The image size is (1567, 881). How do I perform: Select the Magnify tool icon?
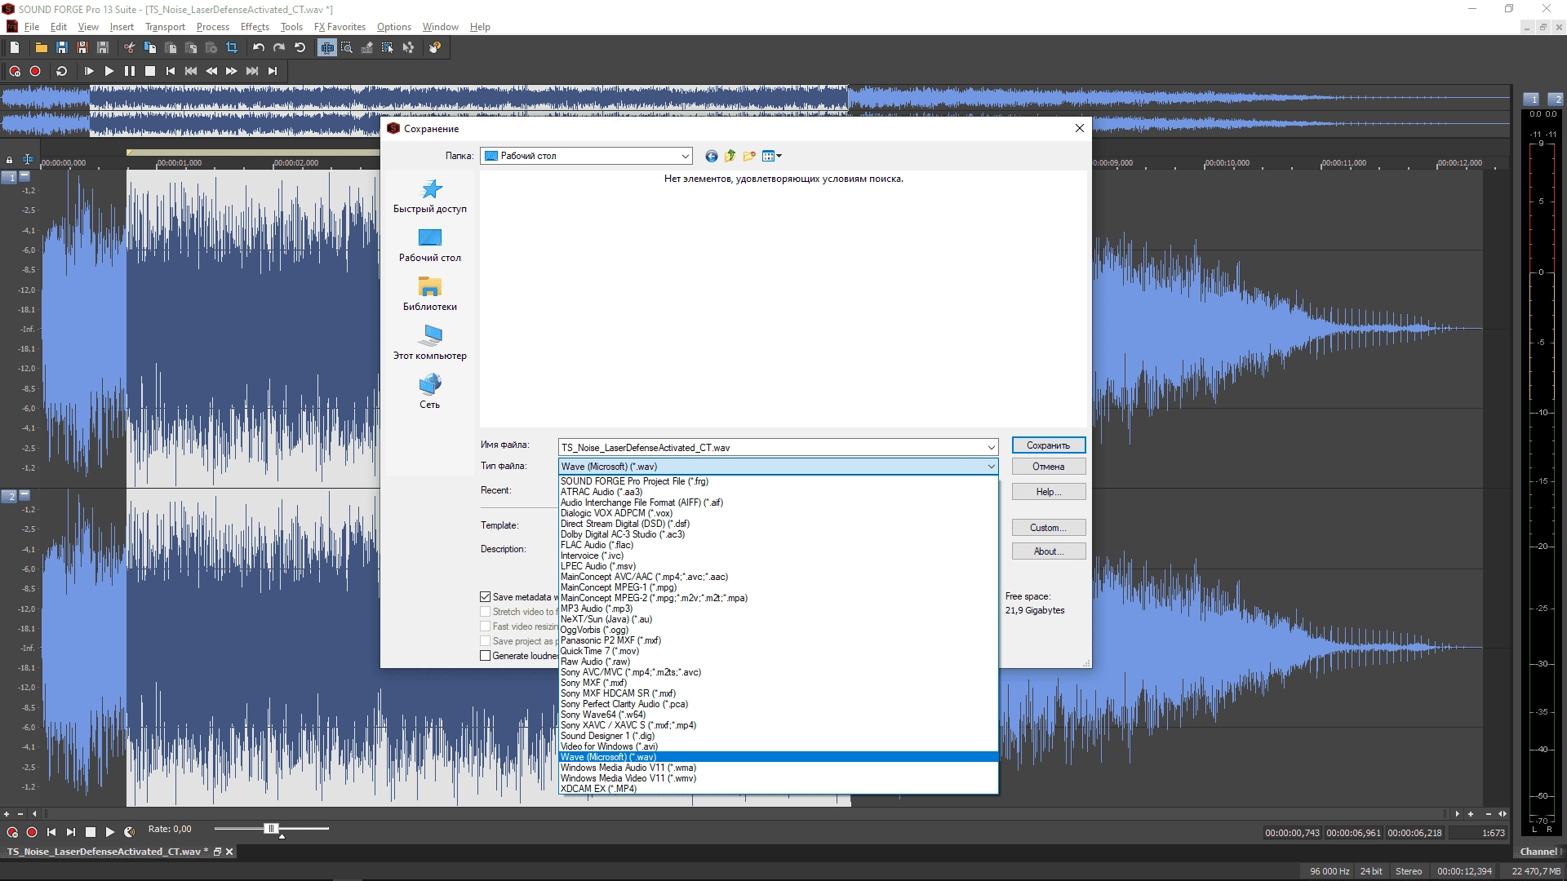pyautogui.click(x=347, y=48)
